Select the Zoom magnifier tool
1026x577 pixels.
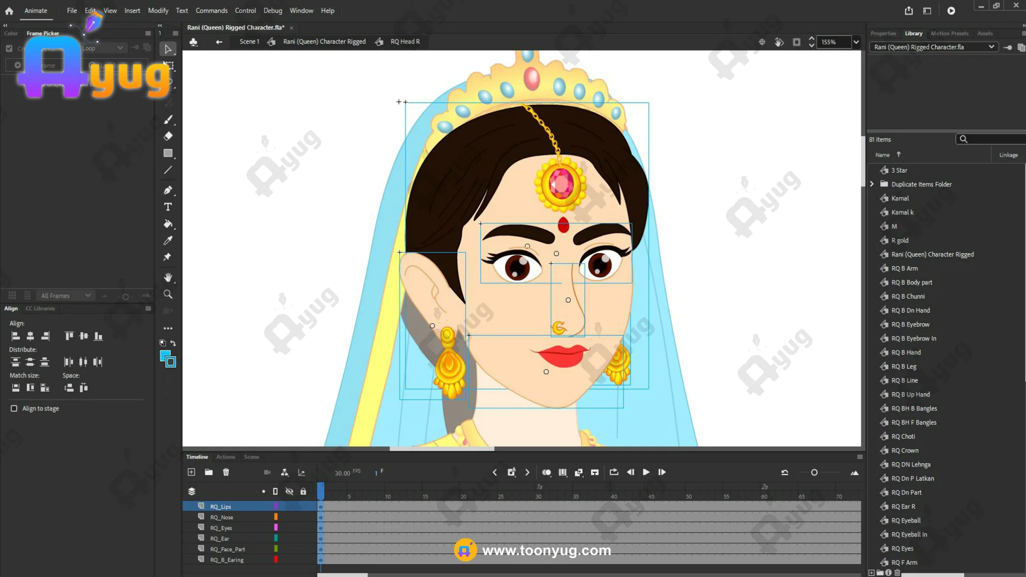168,294
